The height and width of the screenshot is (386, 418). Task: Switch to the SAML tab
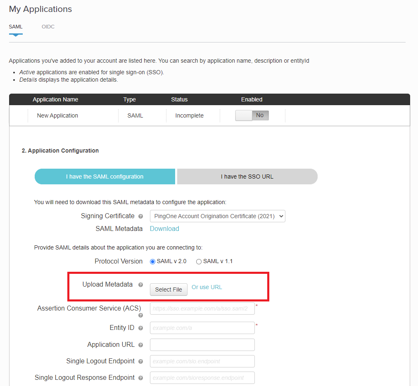point(16,26)
